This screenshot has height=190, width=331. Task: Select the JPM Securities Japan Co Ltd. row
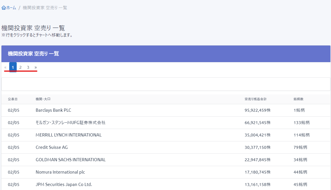tap(64, 185)
